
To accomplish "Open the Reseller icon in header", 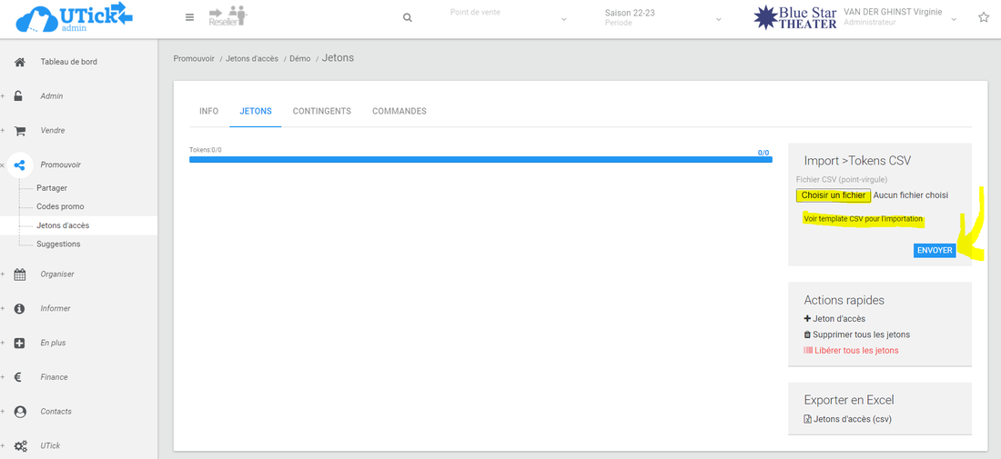I will [x=227, y=16].
